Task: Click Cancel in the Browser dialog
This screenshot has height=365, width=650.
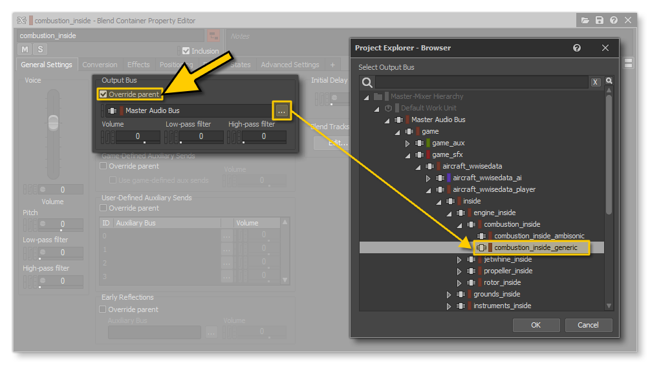Action: tap(588, 325)
